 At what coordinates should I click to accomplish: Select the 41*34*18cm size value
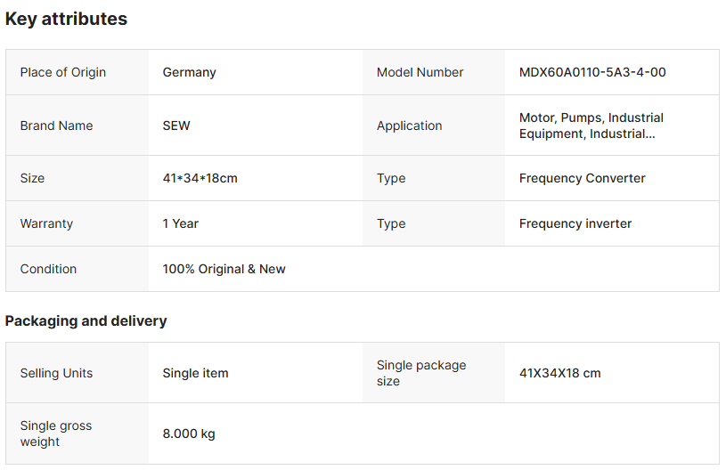(x=200, y=178)
